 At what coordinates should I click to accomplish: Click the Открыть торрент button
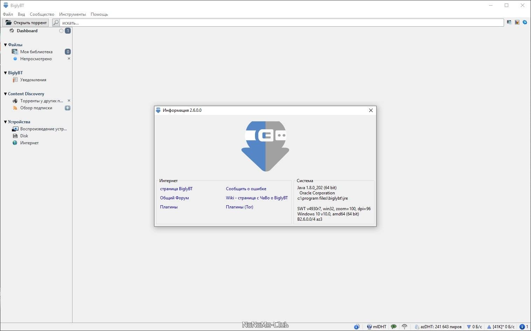[x=26, y=23]
